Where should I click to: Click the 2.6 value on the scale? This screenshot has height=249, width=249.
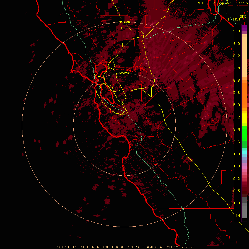click(237, 142)
